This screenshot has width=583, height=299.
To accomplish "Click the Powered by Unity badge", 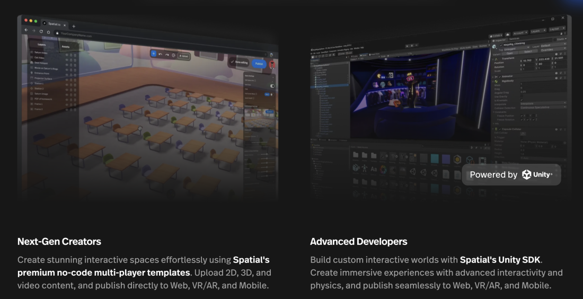I will [x=511, y=174].
